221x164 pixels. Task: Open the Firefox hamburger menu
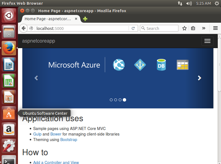215,28
